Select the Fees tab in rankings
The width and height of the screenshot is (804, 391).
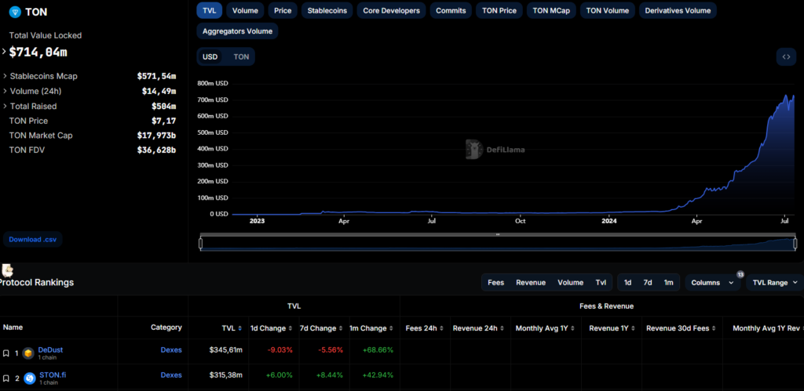point(495,282)
